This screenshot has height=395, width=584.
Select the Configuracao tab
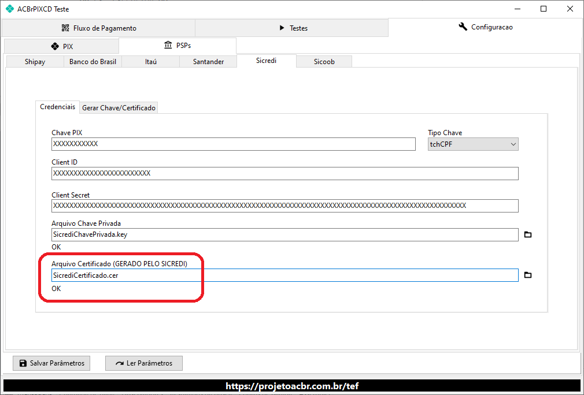click(485, 27)
